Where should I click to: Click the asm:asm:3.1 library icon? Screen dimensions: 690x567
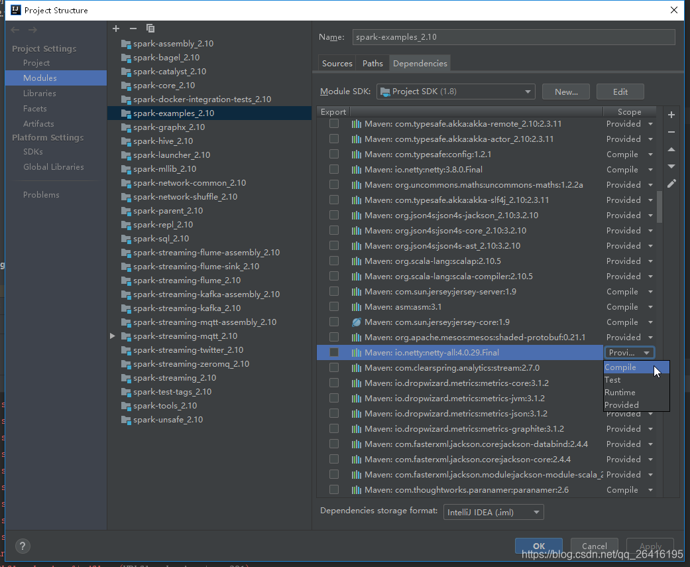point(357,307)
